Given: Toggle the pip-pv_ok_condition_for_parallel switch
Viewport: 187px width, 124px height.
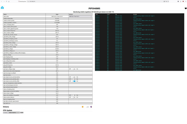Looking at the screenshot, I should point(74,95).
